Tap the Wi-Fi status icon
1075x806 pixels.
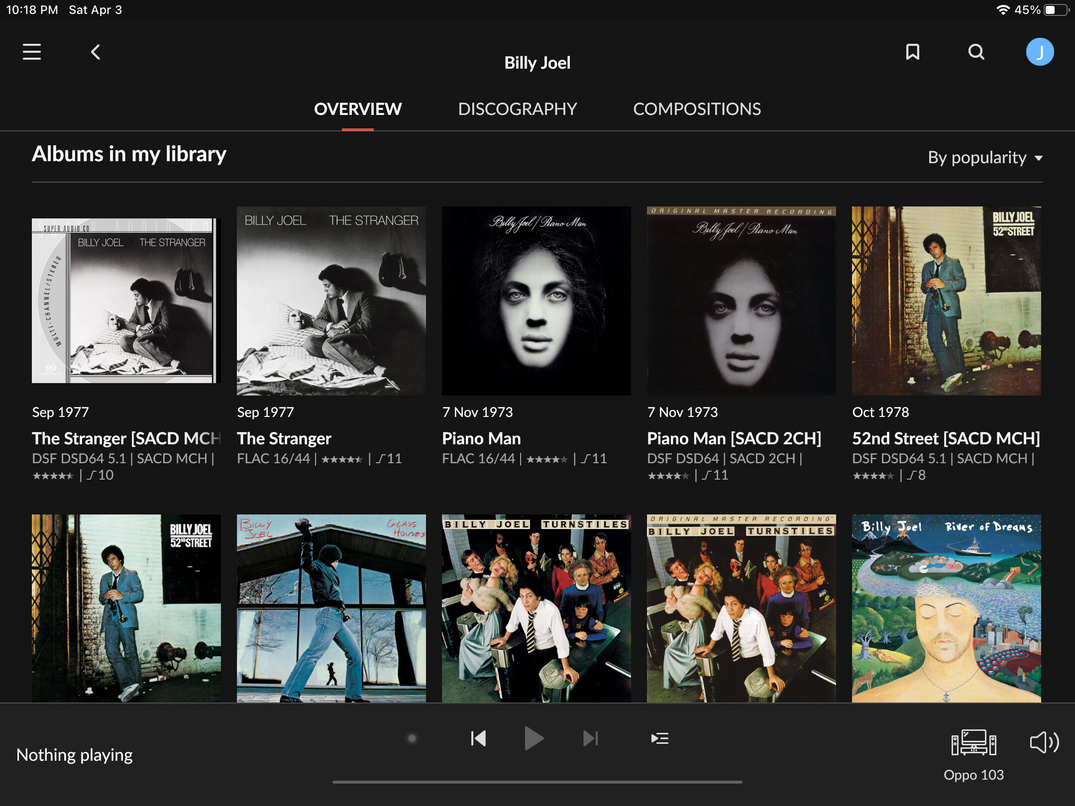(x=1003, y=10)
